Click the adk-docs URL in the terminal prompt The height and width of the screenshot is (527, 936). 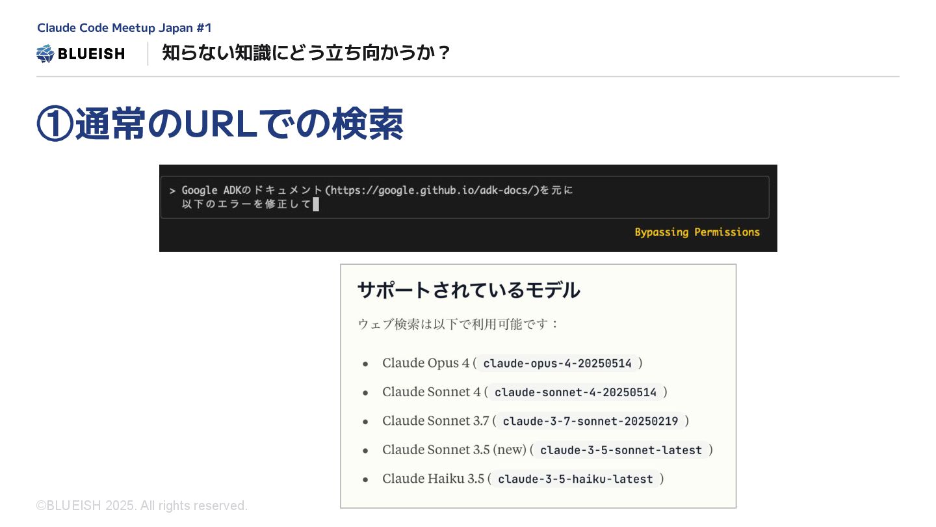point(432,191)
